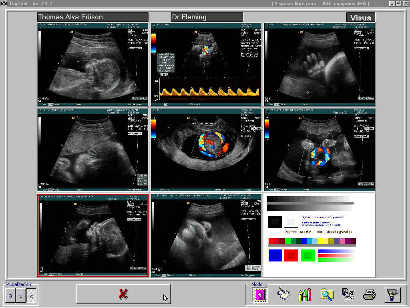Select the fetal profile ultrasound in top-left
The image size is (410, 308).
click(92, 65)
